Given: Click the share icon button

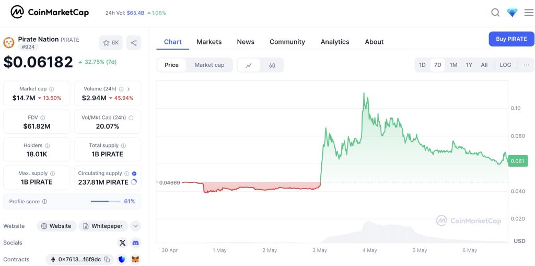Looking at the screenshot, I should pos(134,43).
